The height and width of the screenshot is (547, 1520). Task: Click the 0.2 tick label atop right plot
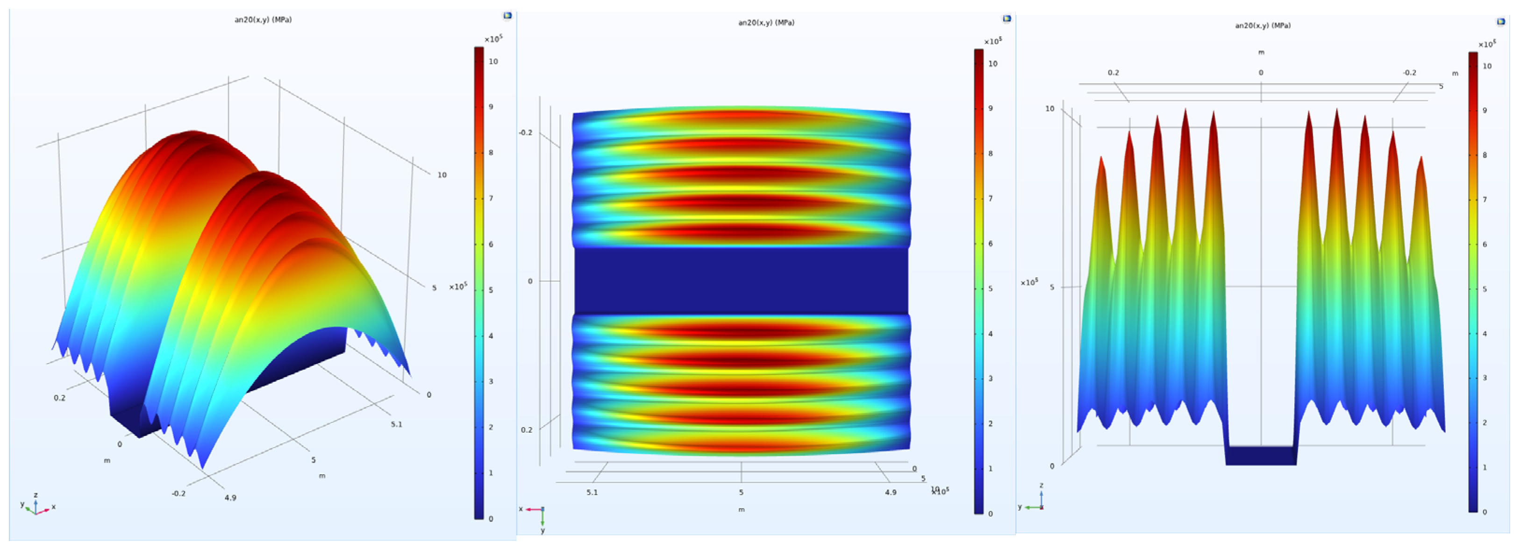[x=1113, y=72]
